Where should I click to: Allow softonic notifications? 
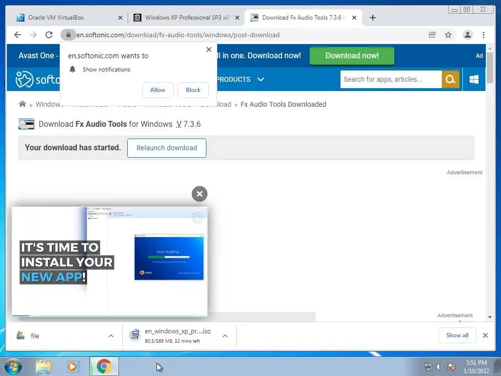click(x=158, y=90)
